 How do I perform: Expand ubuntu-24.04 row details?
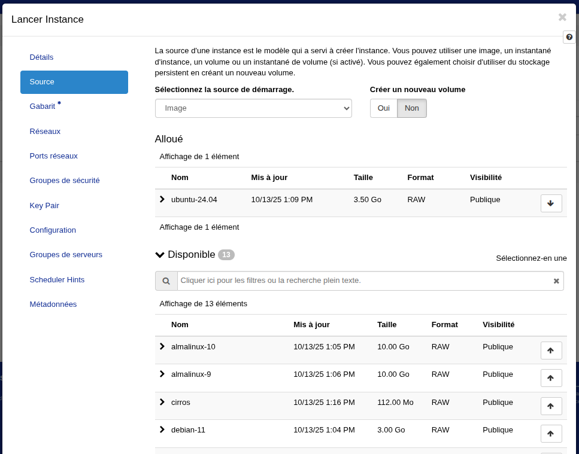[x=162, y=199]
